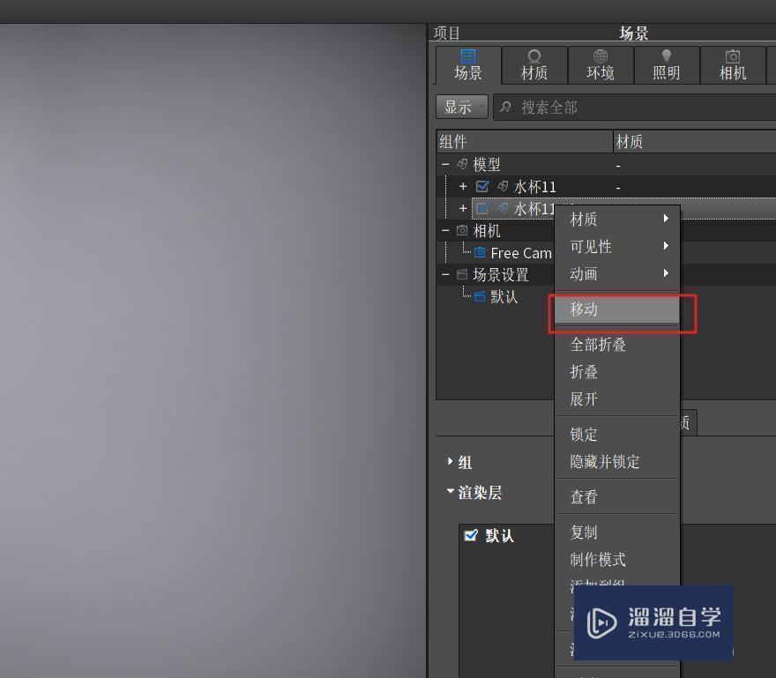Collapse the 相机 tree section

444,230
